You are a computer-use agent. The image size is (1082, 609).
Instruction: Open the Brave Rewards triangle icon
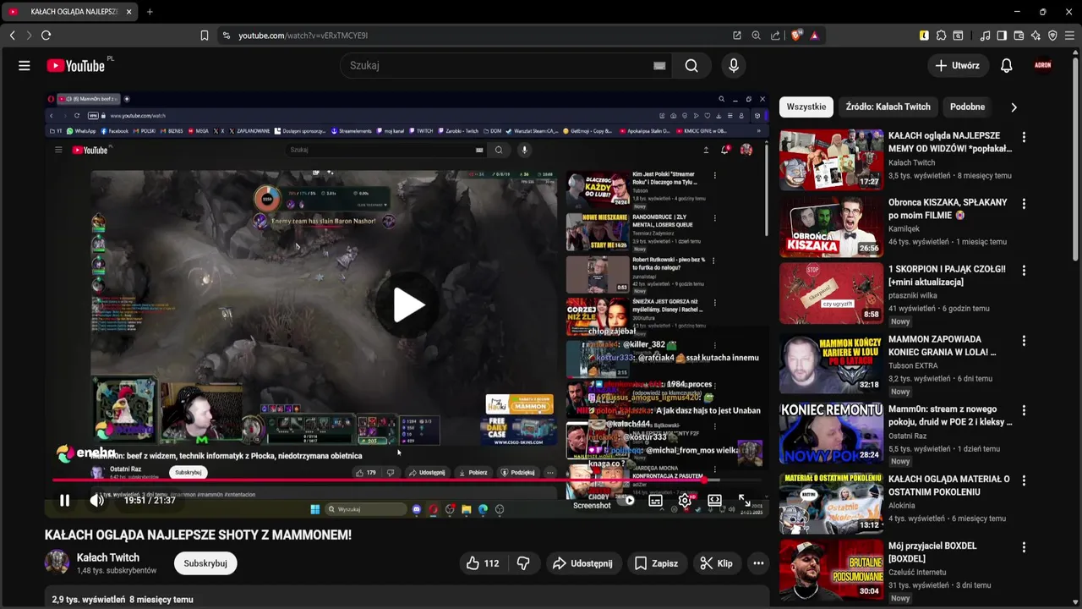click(x=815, y=36)
